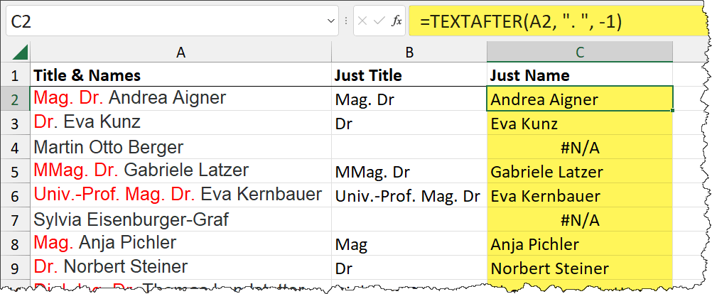Click the Name Box resize handle dots

click(346, 22)
